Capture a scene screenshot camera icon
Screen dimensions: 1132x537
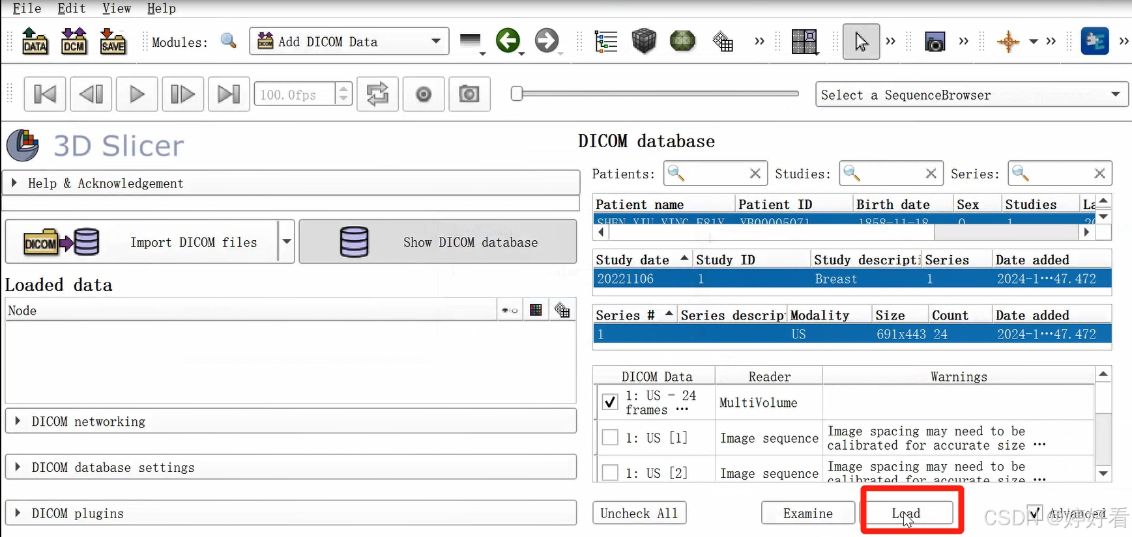click(x=935, y=42)
